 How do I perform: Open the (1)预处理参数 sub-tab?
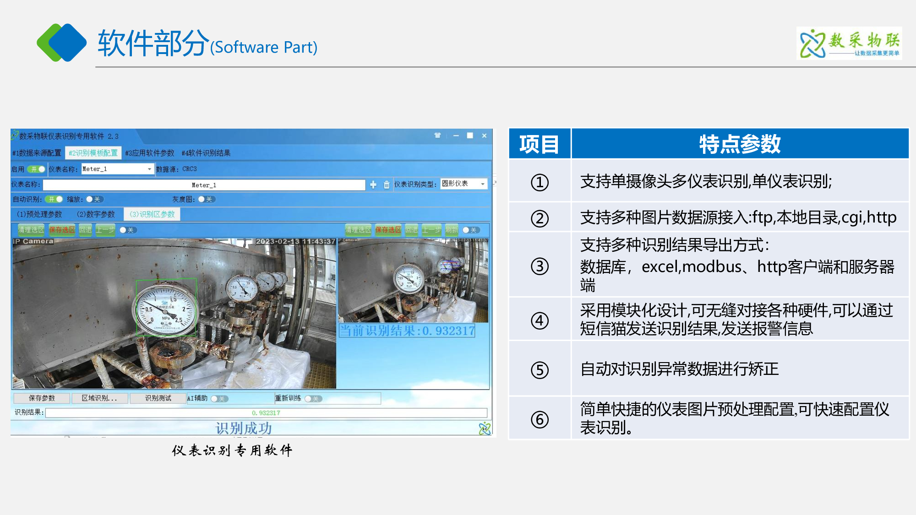coord(39,214)
